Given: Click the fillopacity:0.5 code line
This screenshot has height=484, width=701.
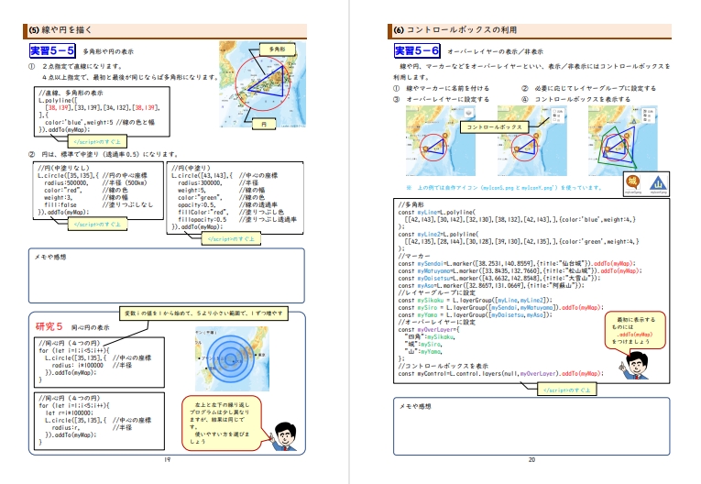Looking at the screenshot, I should [203, 220].
